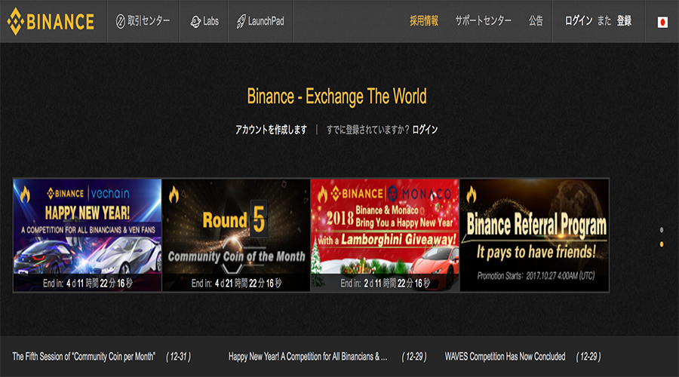Viewport: 679px width, 377px height.
Task: Click the Labs planet icon
Action: click(x=195, y=22)
